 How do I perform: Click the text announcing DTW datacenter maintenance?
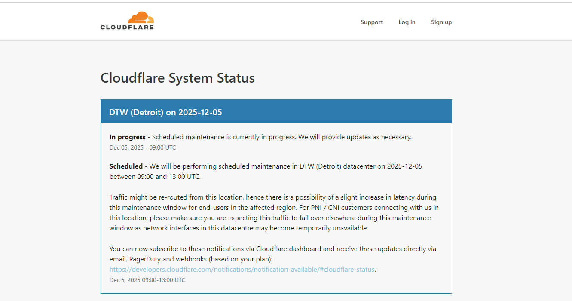coord(285,166)
